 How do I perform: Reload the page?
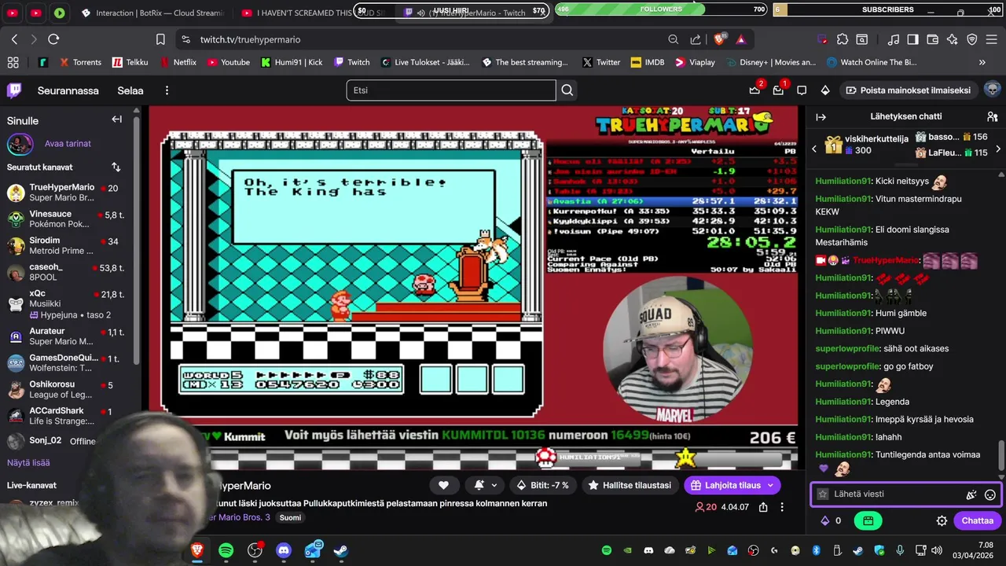point(53,39)
